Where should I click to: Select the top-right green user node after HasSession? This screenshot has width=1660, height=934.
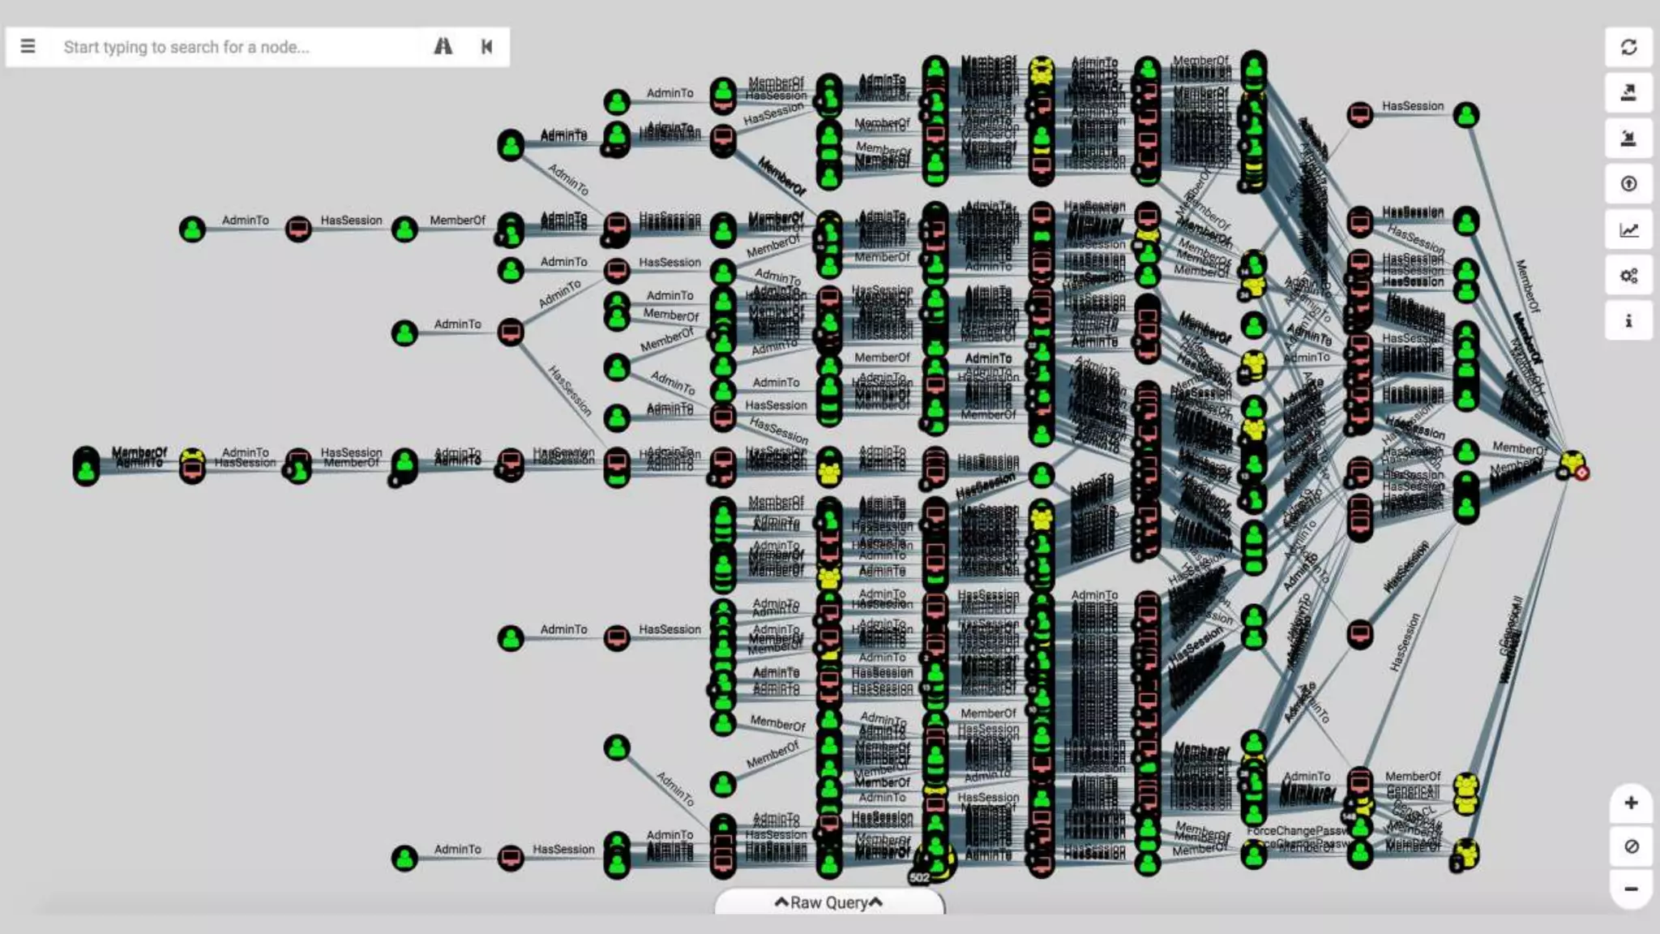pos(1465,115)
